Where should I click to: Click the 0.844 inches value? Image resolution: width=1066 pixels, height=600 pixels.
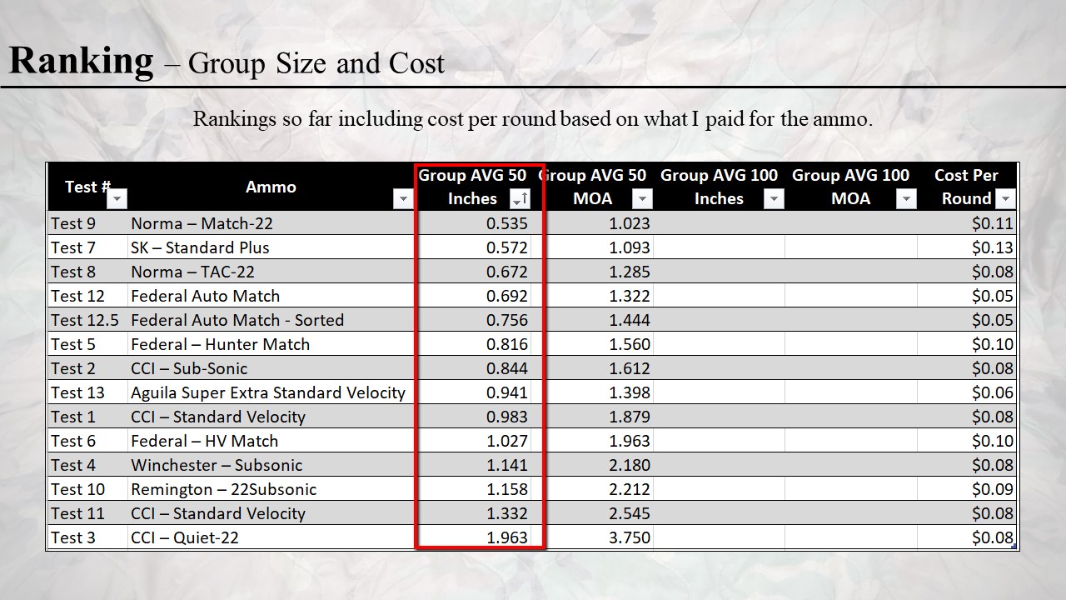[507, 368]
